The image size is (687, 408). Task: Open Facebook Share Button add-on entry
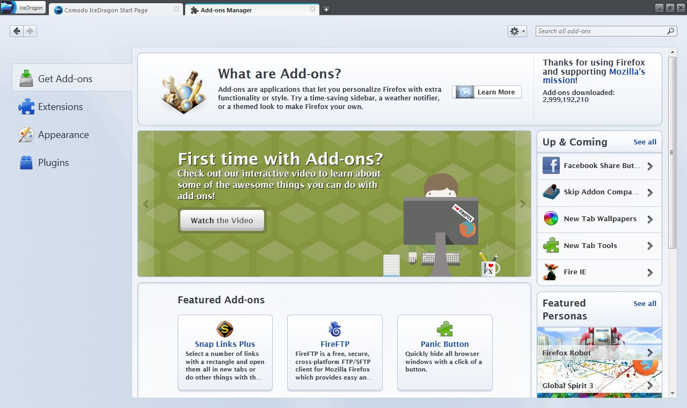(x=600, y=166)
